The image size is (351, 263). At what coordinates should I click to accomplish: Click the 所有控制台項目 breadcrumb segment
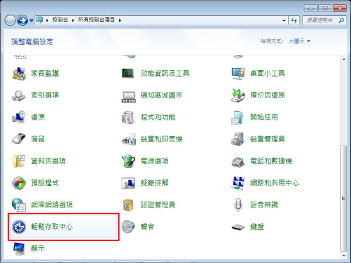pyautogui.click(x=97, y=20)
